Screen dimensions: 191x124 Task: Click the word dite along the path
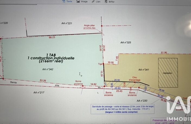(x=57, y=86)
